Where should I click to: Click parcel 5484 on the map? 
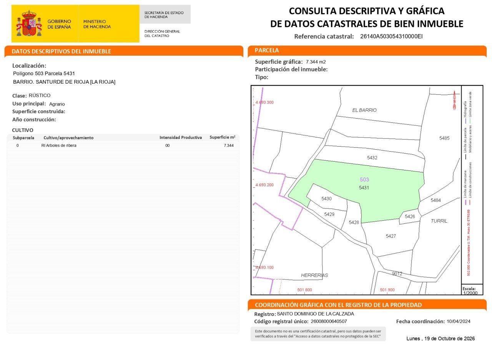435,200
